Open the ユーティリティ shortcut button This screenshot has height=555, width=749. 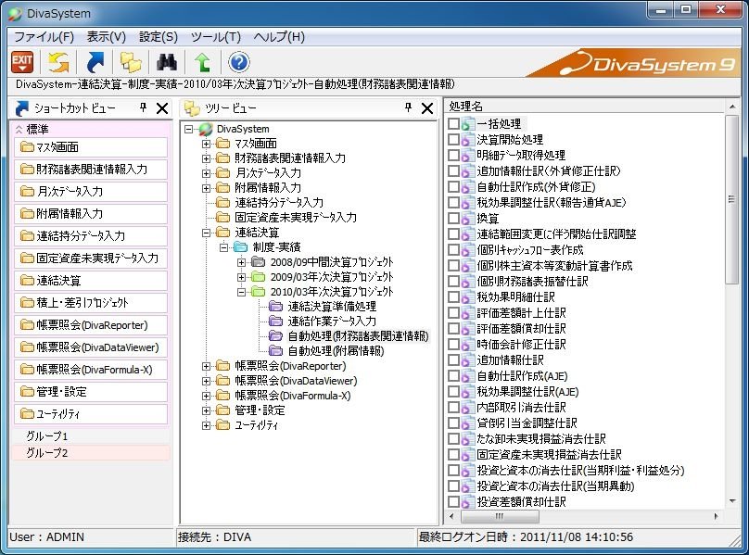click(91, 414)
